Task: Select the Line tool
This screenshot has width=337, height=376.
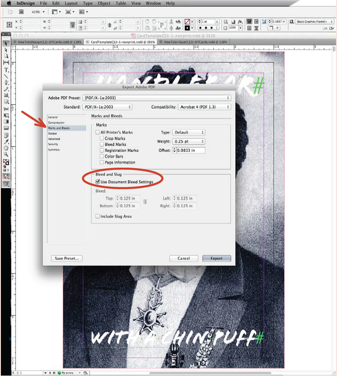Action: tap(6, 76)
